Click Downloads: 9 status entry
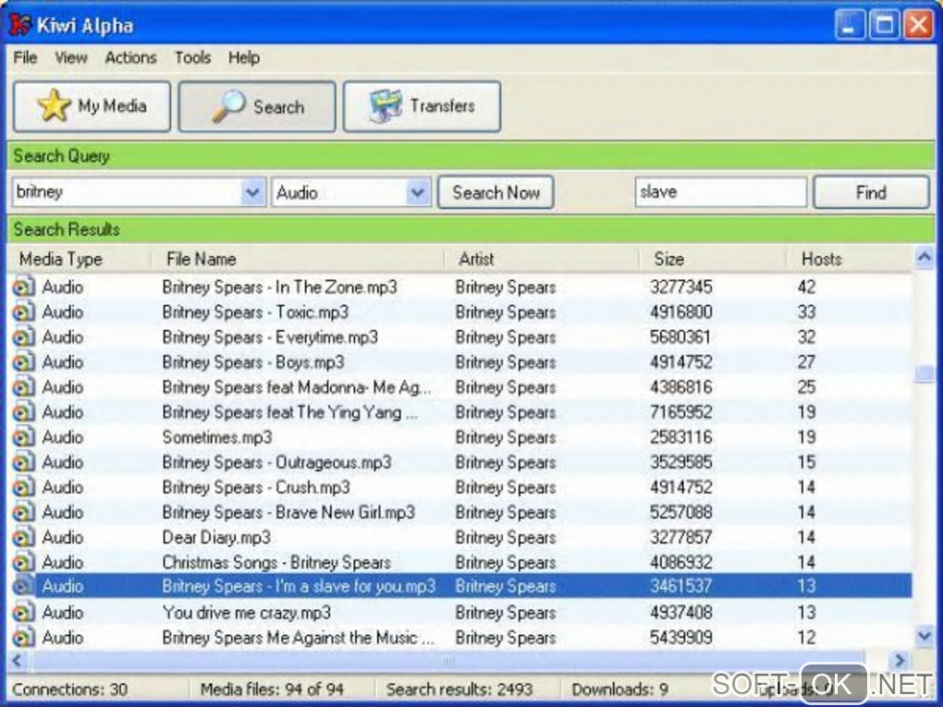This screenshot has width=943, height=707. pyautogui.click(x=620, y=689)
